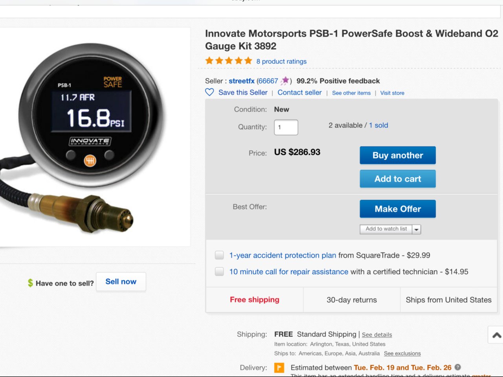
Task: Click the Sell now button
Action: coord(121,282)
